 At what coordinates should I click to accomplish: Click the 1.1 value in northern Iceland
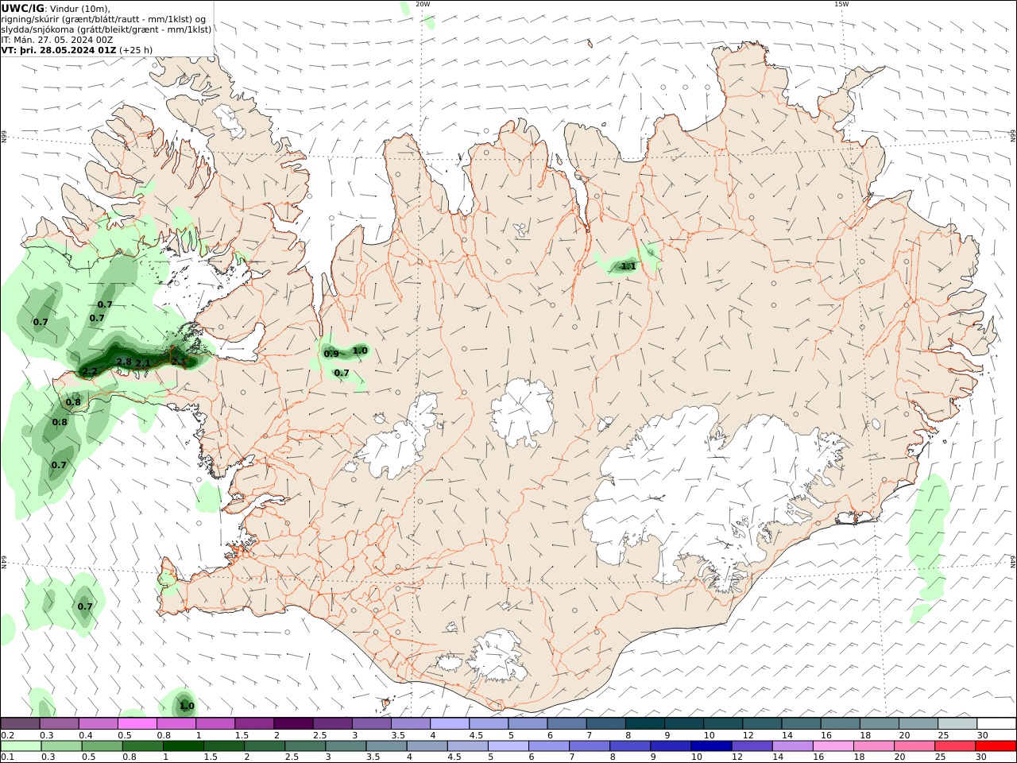(628, 266)
